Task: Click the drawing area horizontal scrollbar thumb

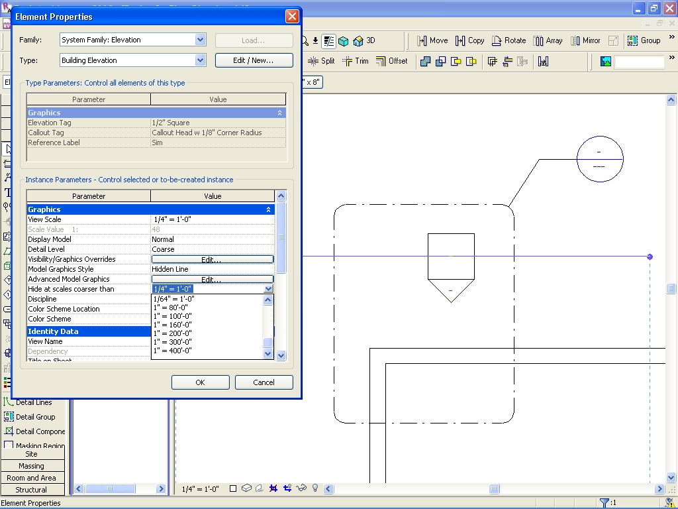Action: (x=494, y=489)
